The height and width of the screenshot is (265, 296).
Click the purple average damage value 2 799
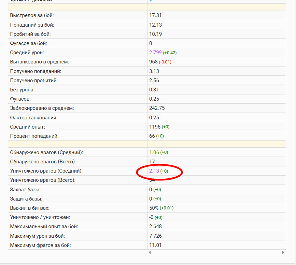click(155, 53)
